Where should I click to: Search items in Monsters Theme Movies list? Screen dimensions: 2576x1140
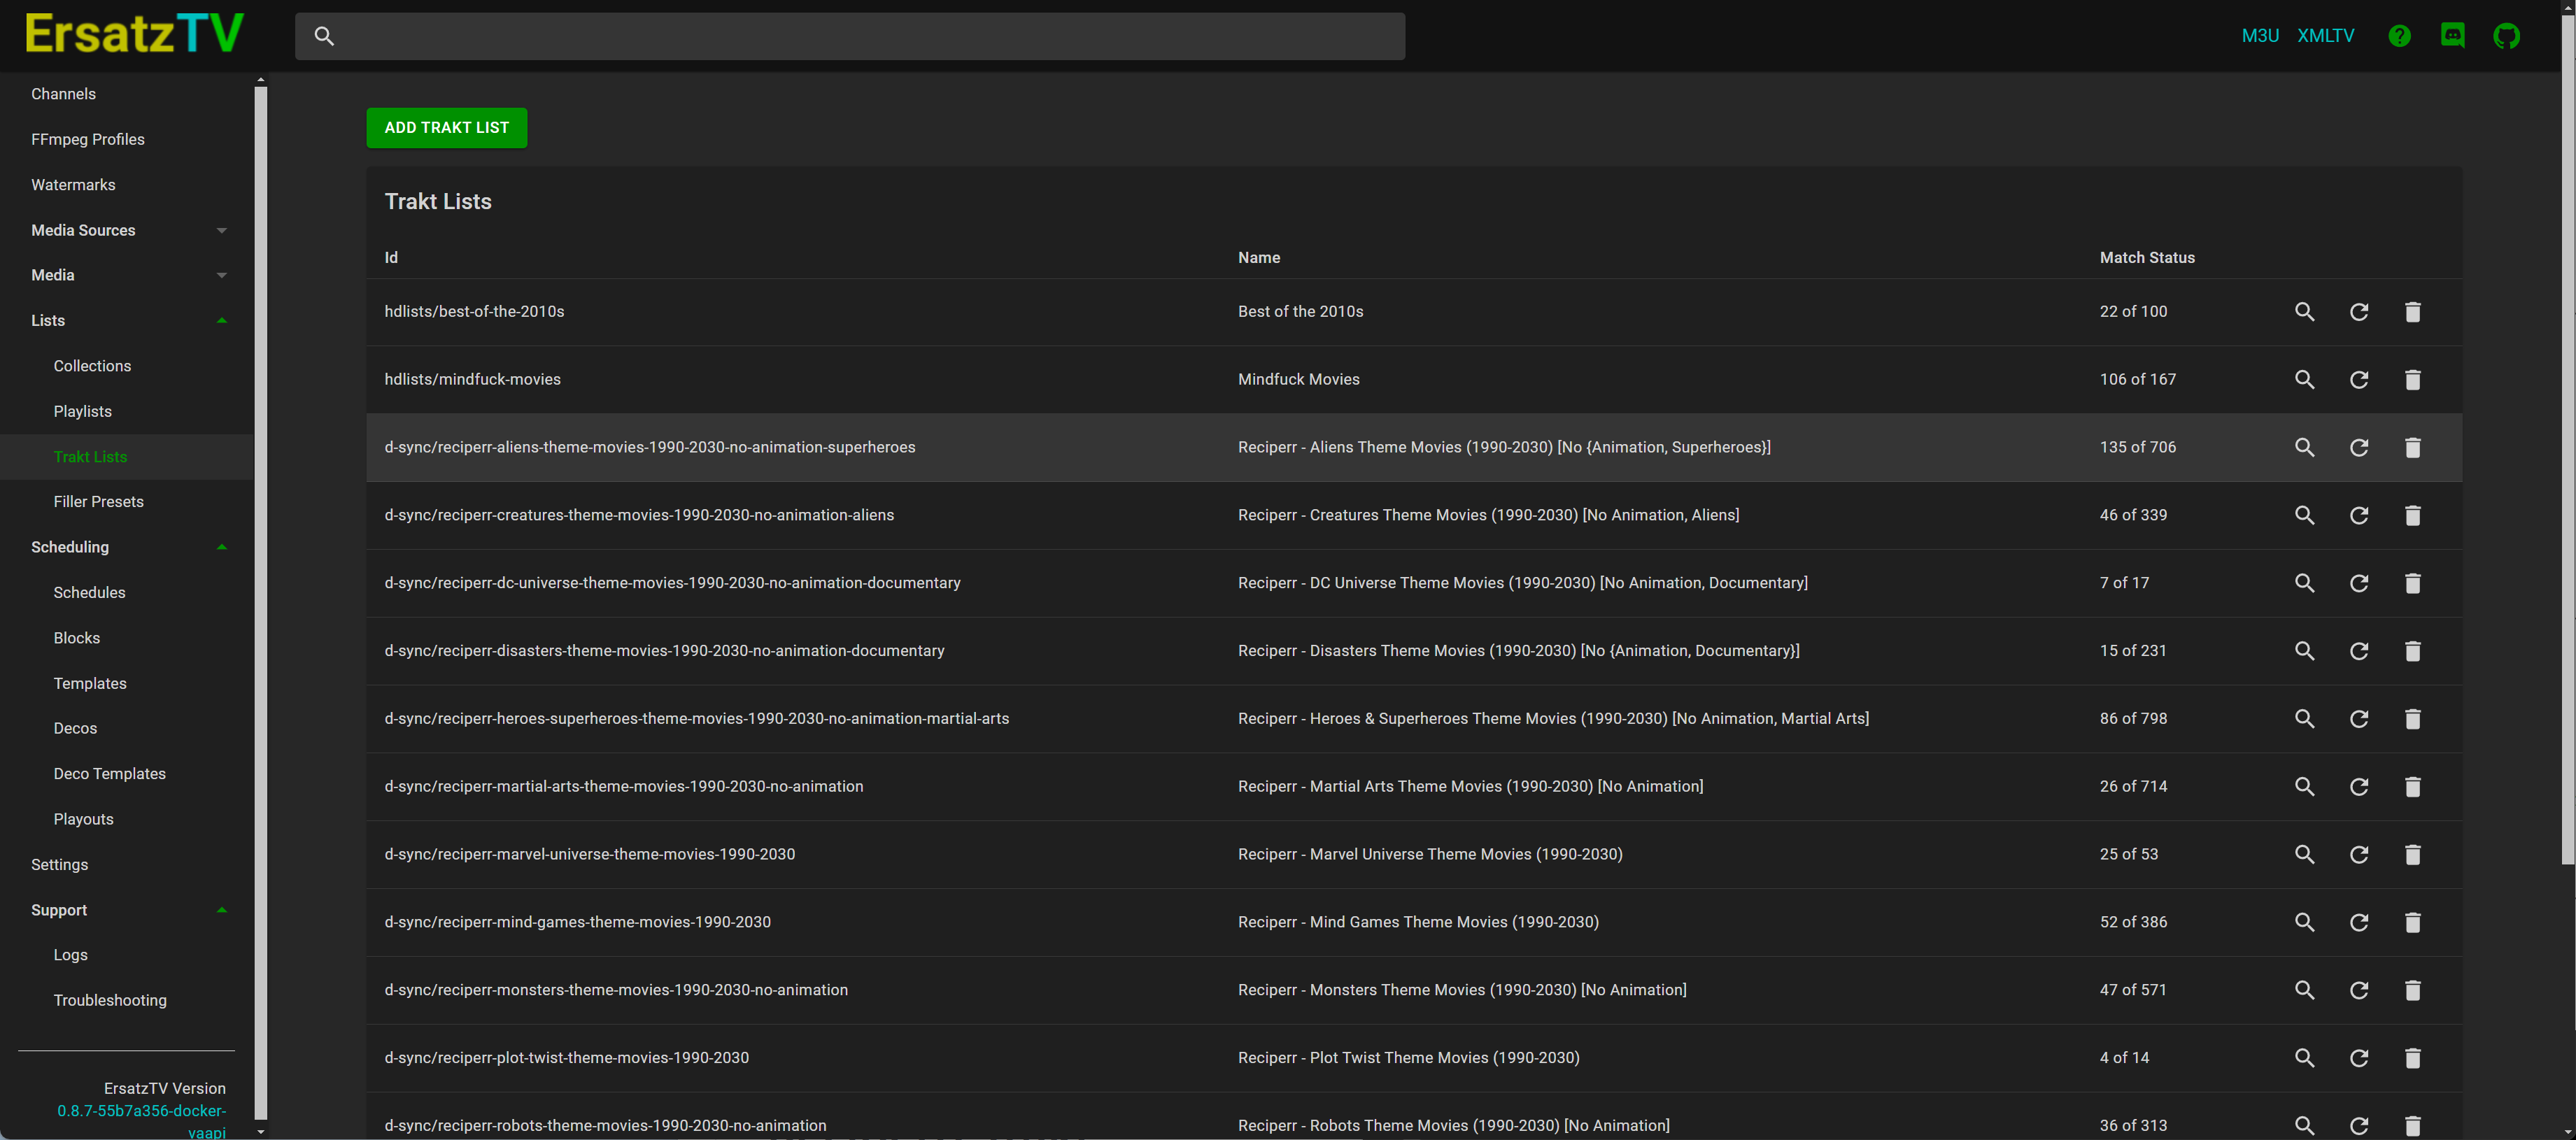[2304, 990]
